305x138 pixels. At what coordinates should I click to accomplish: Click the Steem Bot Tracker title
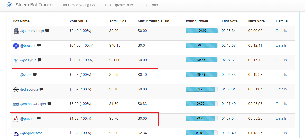[35, 5]
